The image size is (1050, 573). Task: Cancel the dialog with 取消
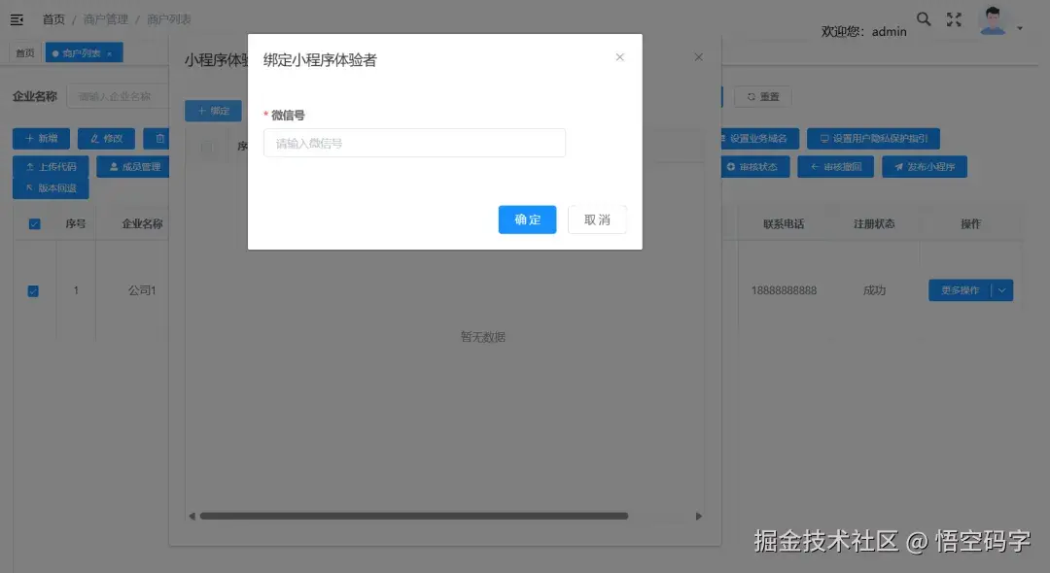point(597,219)
